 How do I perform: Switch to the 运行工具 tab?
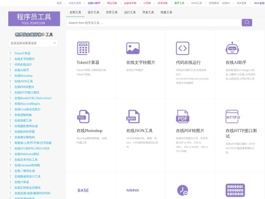(130, 12)
